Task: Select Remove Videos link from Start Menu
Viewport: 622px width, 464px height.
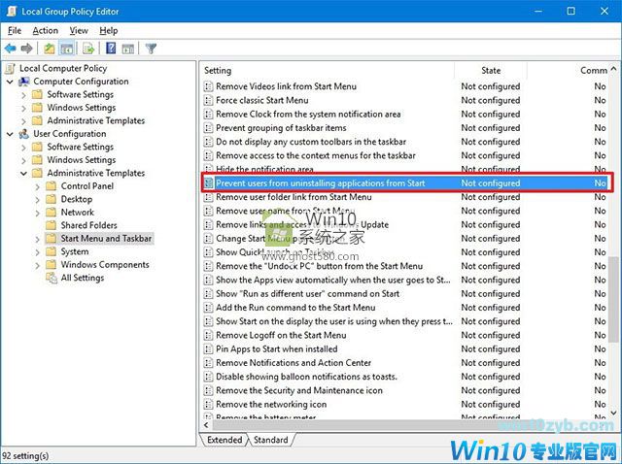Action: tap(405, 86)
